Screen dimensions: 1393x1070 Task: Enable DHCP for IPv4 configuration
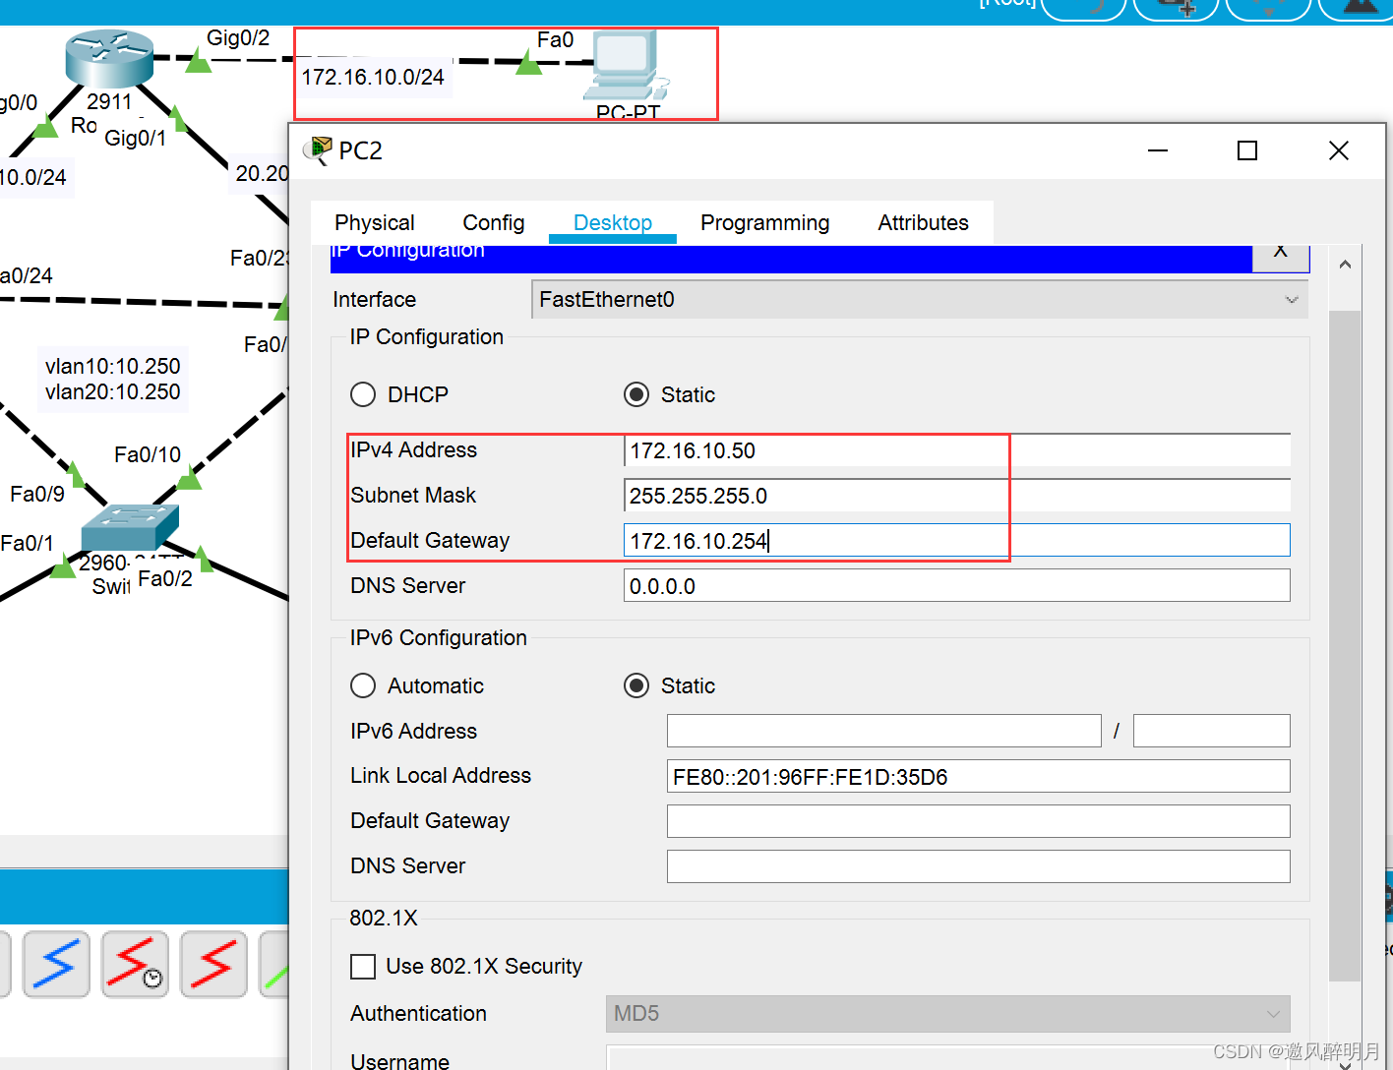pos(363,394)
